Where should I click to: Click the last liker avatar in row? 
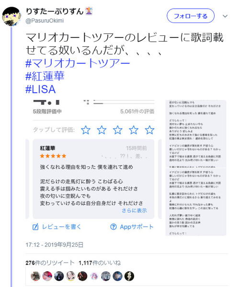129,276
